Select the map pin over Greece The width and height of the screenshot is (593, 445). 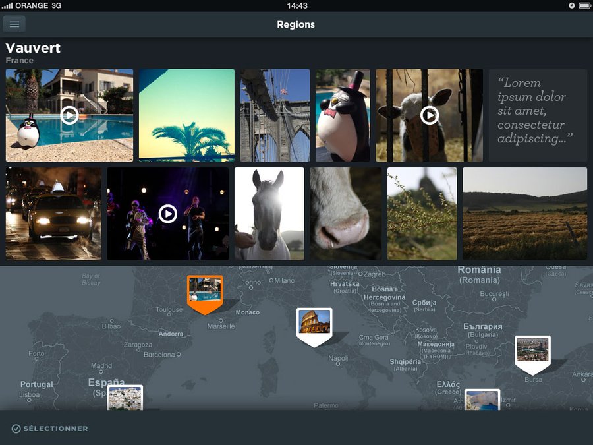482,400
